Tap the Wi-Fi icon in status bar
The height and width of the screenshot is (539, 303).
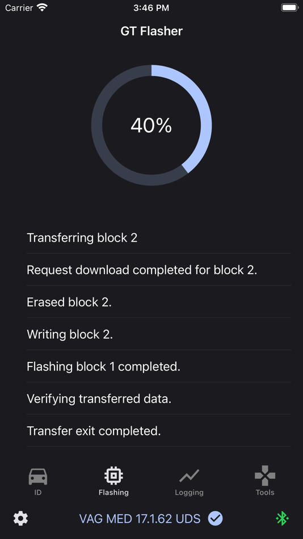click(43, 7)
